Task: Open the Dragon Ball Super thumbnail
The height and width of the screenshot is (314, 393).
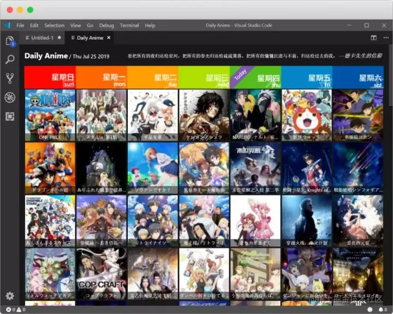Action: tap(50, 168)
